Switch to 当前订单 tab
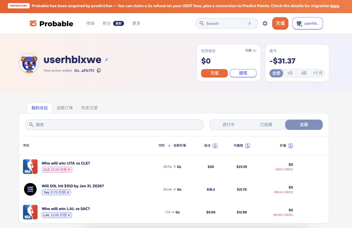The width and height of the screenshot is (352, 228). point(65,108)
